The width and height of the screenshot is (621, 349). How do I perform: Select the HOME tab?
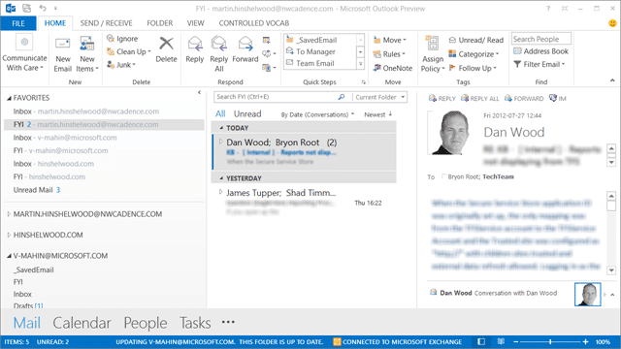[55, 23]
